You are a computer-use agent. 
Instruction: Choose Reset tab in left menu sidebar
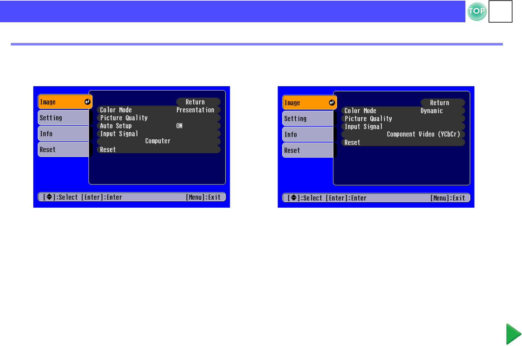point(64,149)
